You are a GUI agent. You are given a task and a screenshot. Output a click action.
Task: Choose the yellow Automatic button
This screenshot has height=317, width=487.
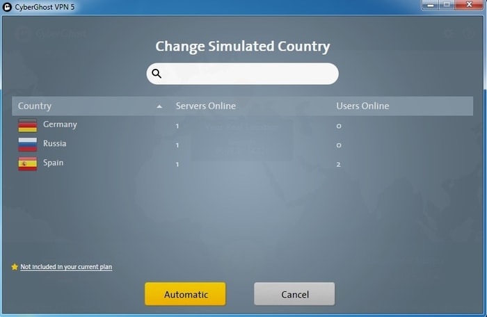click(186, 294)
